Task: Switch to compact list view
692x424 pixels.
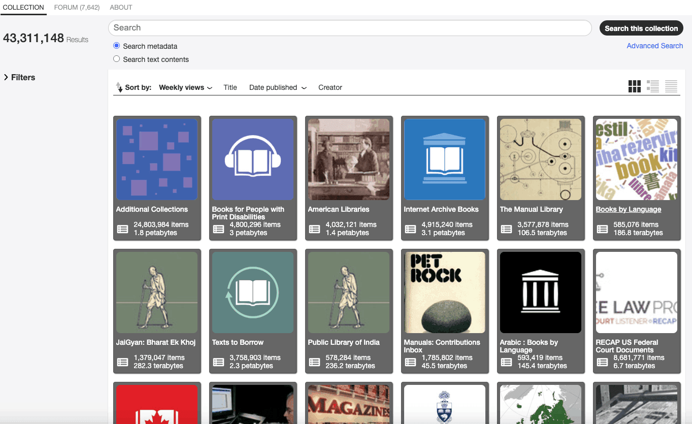Action: pos(671,86)
